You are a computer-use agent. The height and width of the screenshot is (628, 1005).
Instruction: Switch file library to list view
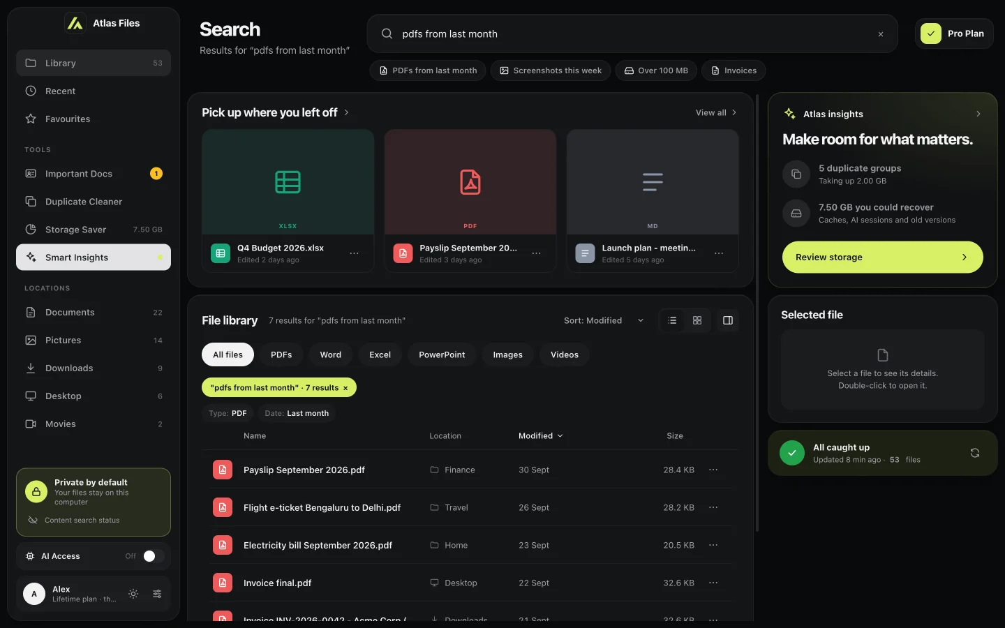[x=672, y=320]
